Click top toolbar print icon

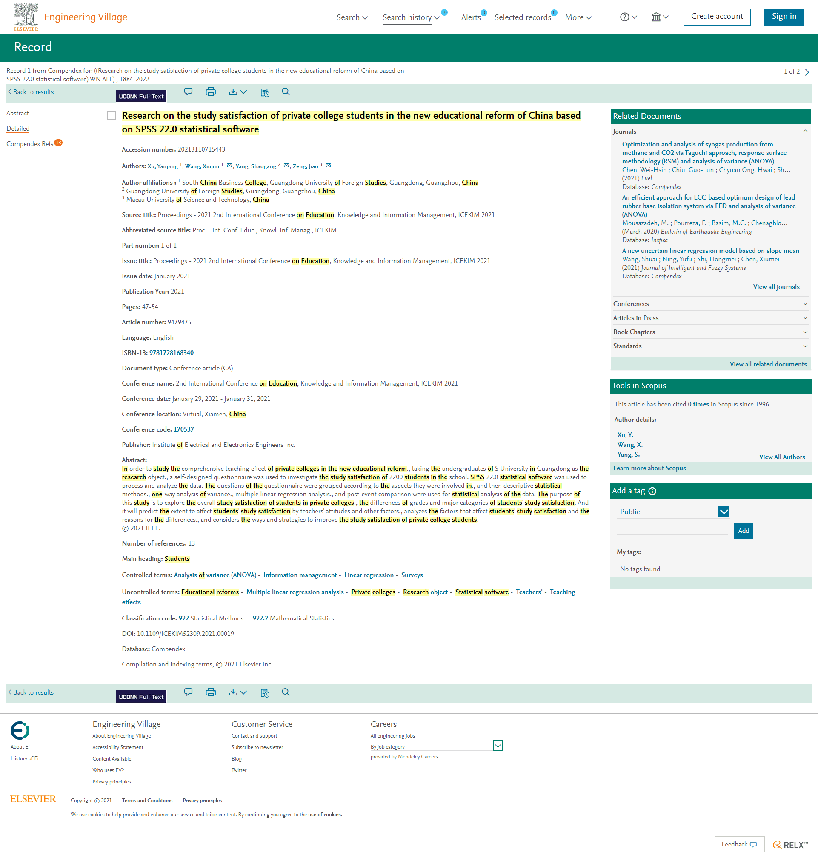211,92
